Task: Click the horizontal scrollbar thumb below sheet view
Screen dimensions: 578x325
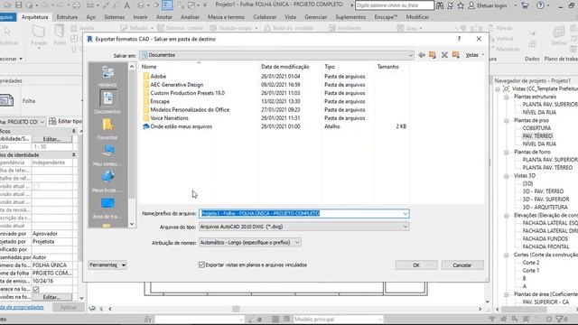Action: (236, 309)
